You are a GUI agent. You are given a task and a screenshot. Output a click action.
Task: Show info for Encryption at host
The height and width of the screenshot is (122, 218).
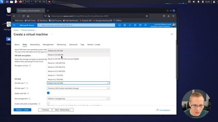click(x=30, y=65)
